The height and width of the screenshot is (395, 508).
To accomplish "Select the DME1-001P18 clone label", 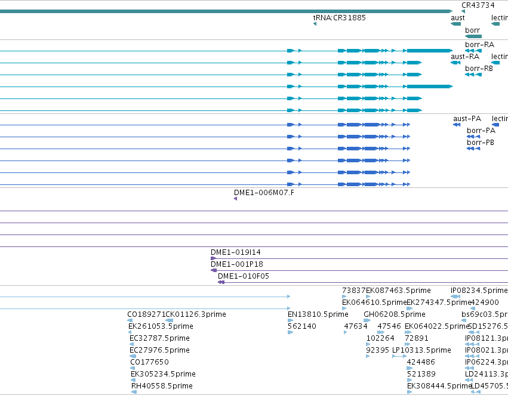I will 237,264.
